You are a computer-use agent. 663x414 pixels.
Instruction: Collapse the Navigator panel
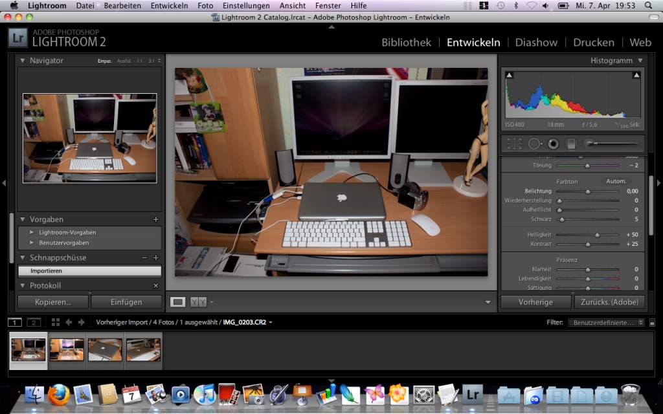[x=23, y=60]
